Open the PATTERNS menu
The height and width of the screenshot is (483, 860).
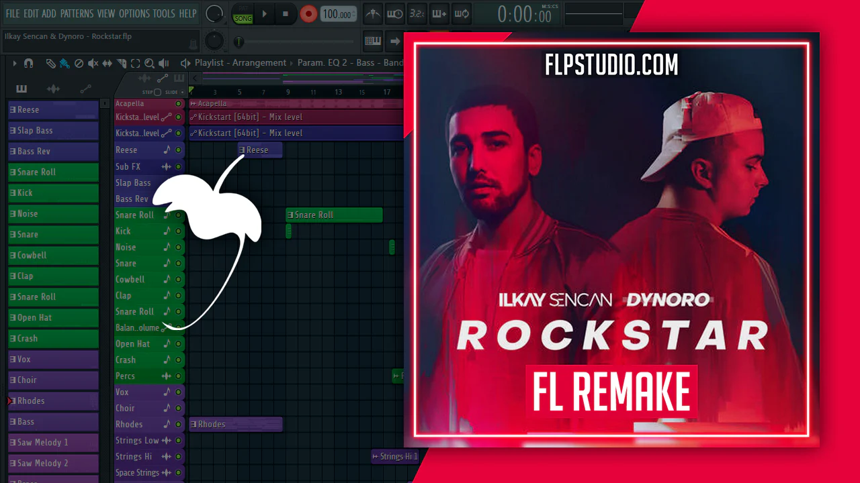[x=77, y=13]
